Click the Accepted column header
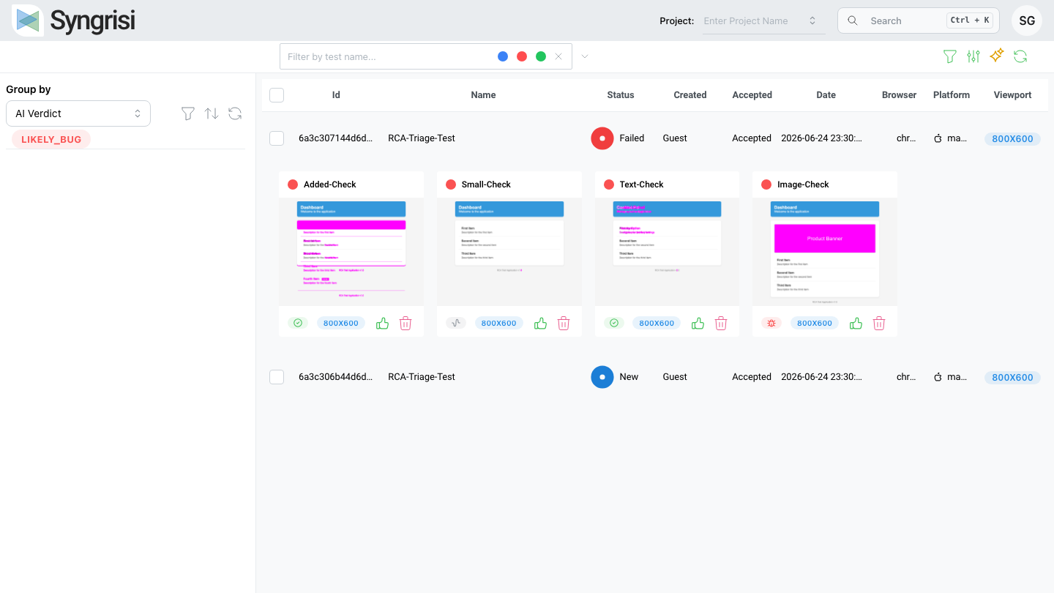 [752, 95]
